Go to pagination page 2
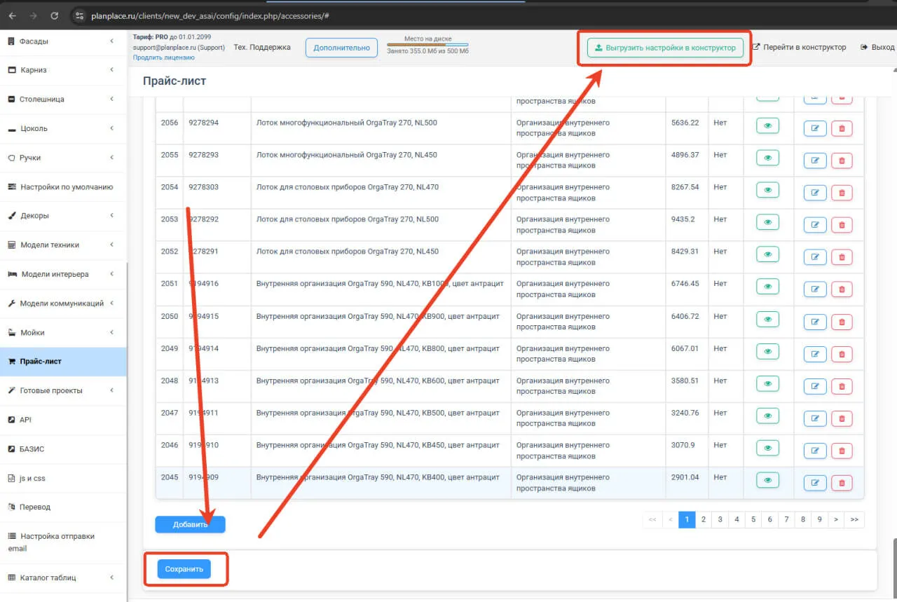 703,519
